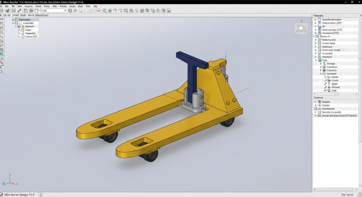Click the first icon in the top toolbar
362x197 pixels.
tap(2, 10)
